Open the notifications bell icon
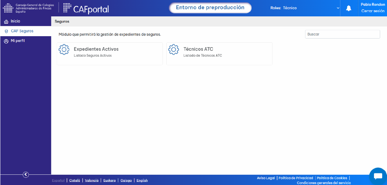387x185 pixels. [349, 8]
